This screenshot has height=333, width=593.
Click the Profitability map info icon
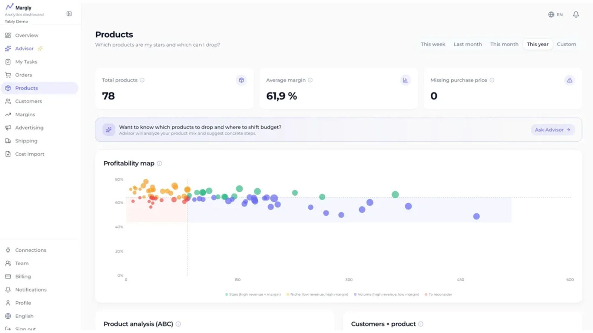[159, 163]
